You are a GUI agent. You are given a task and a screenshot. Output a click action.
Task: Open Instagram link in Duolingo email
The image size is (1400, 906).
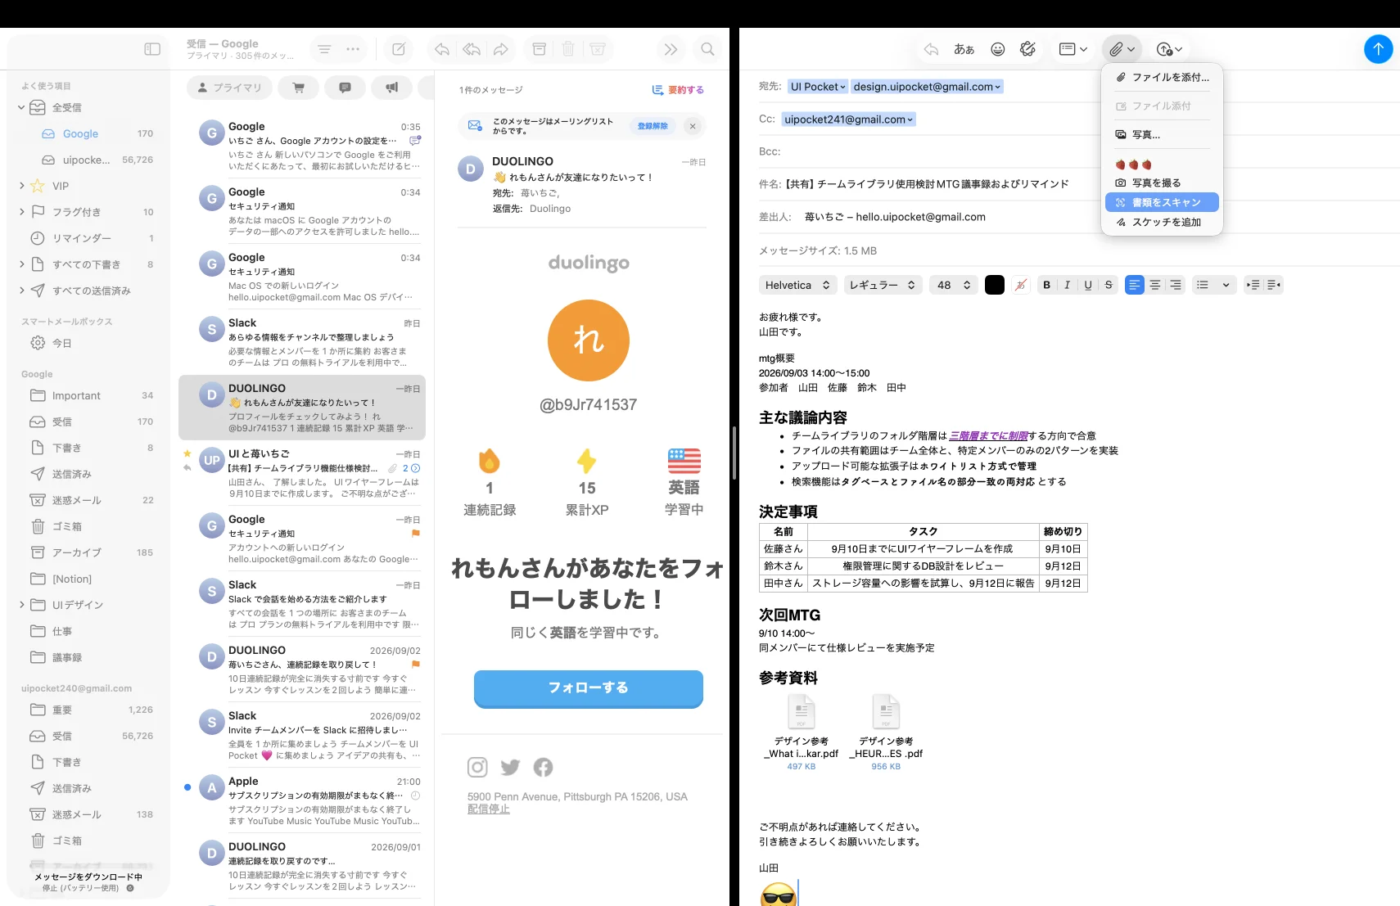coord(477,767)
